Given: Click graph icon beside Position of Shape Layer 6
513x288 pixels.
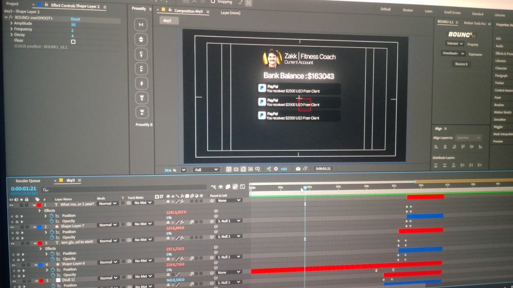Looking at the screenshot, I should pyautogui.click(x=58, y=270).
